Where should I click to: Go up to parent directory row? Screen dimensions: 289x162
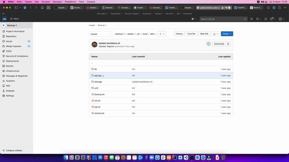click(x=161, y=63)
